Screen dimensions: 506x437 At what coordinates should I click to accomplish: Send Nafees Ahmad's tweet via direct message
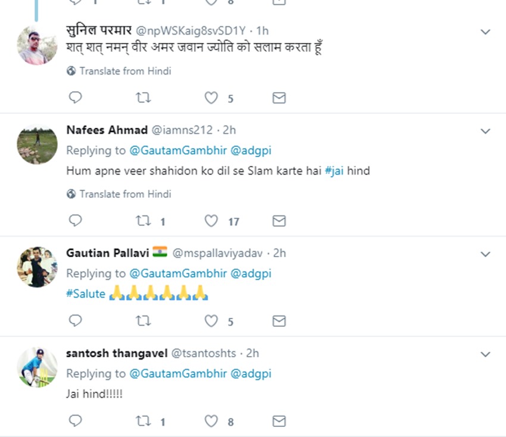(279, 221)
